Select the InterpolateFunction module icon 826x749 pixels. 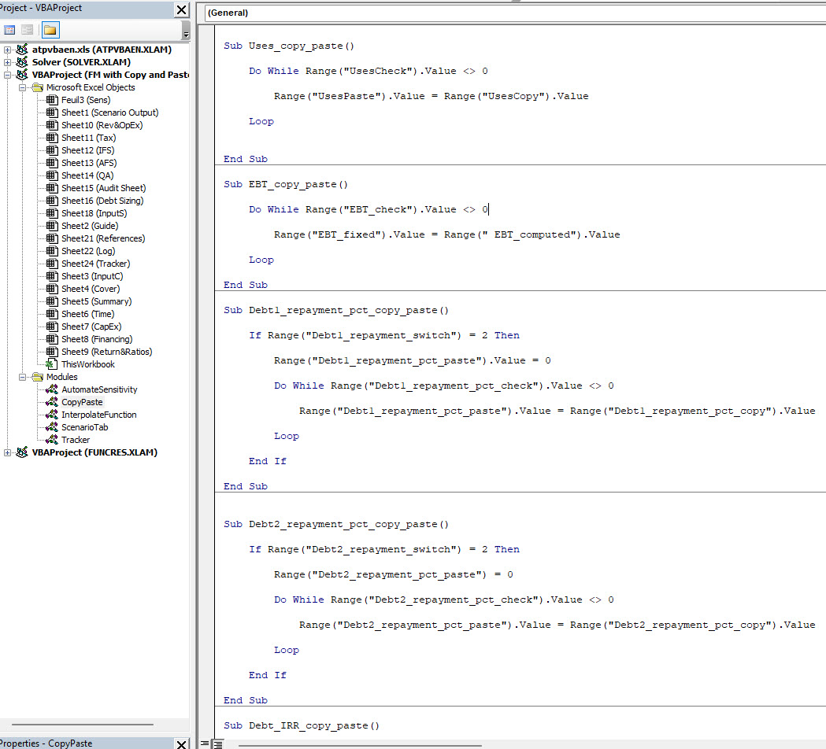(x=52, y=415)
